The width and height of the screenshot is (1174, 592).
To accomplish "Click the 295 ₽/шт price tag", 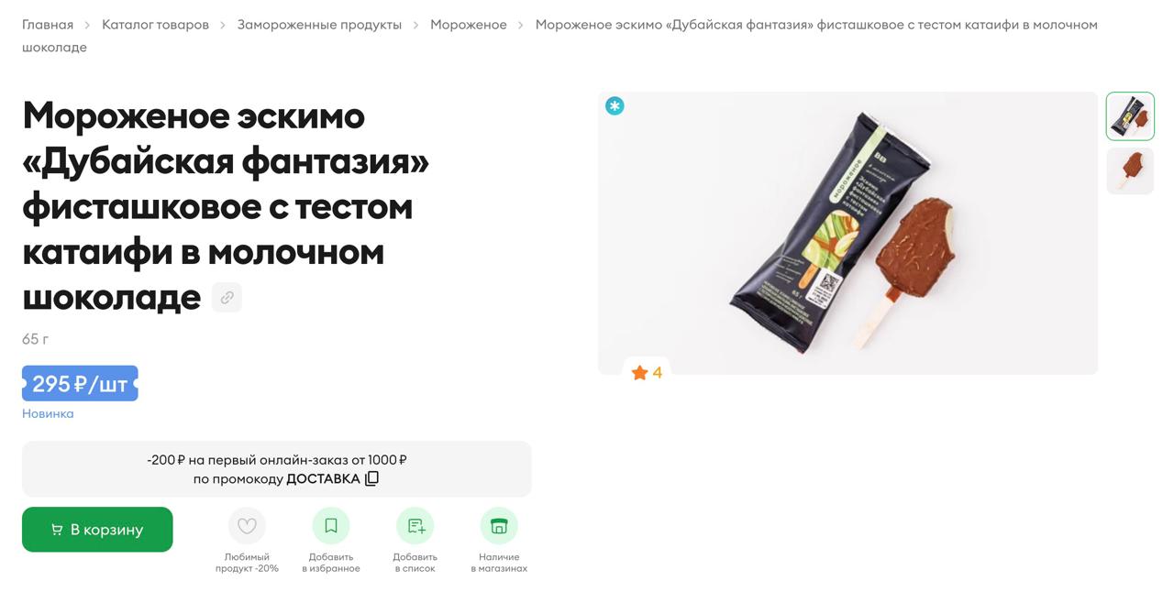I will (x=80, y=384).
